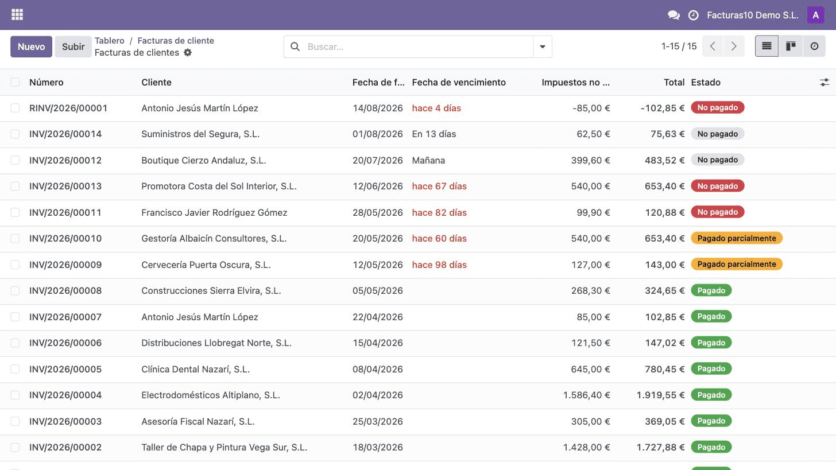836x470 pixels.
Task: Open optional columns settings icon
Action: point(825,83)
